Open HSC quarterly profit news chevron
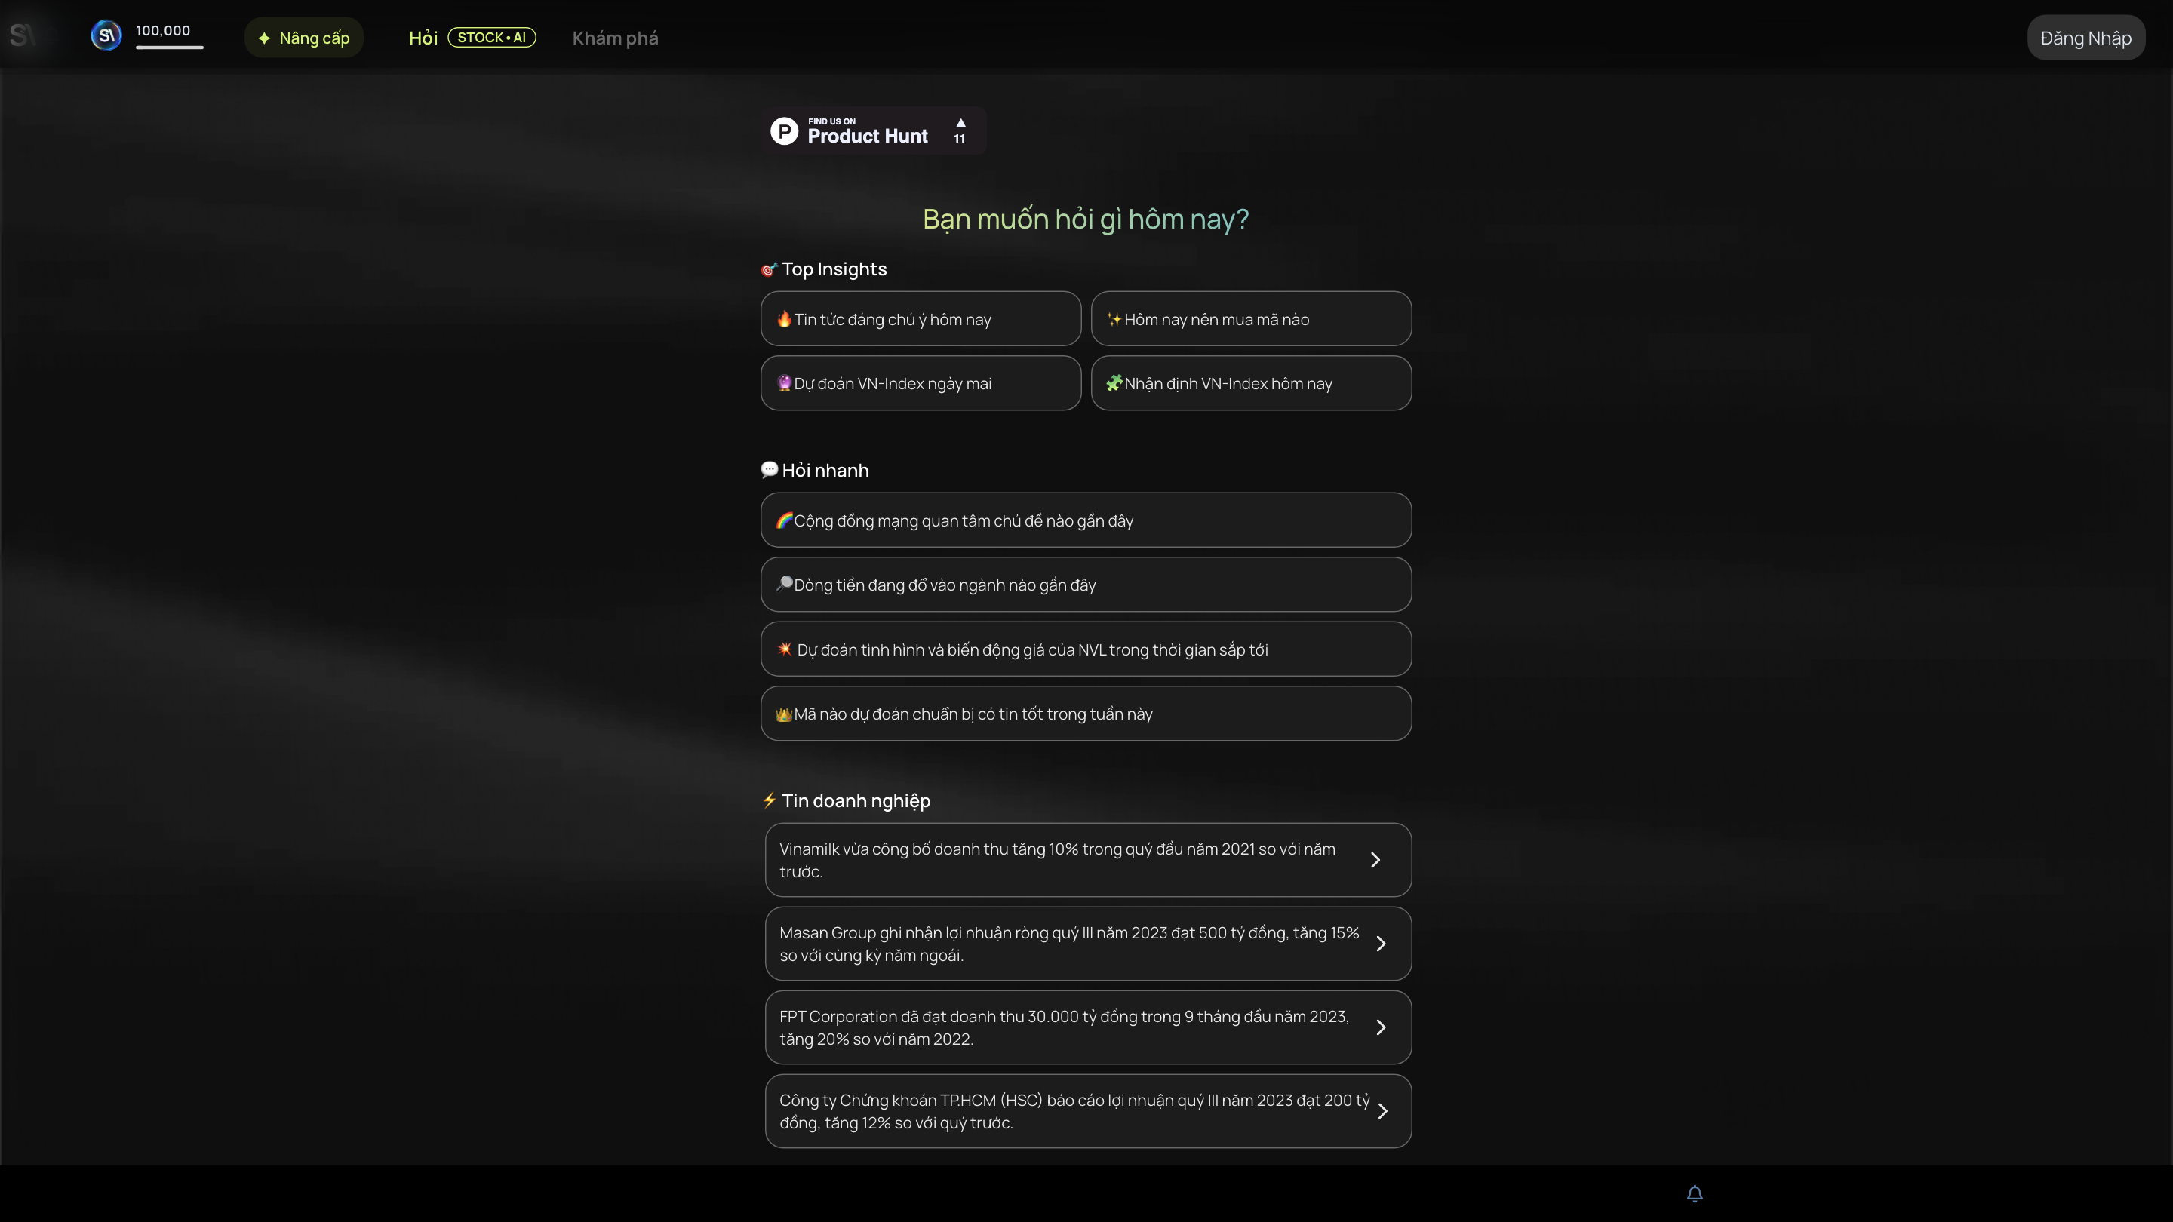Image resolution: width=2173 pixels, height=1222 pixels. tap(1382, 1110)
